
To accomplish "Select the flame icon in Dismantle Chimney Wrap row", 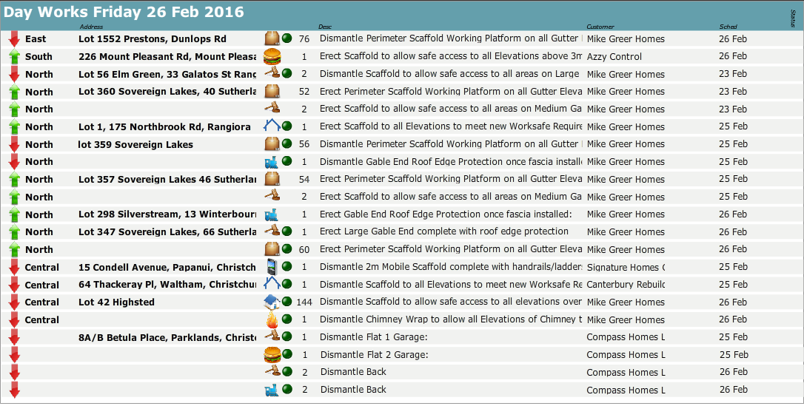I will (x=272, y=319).
